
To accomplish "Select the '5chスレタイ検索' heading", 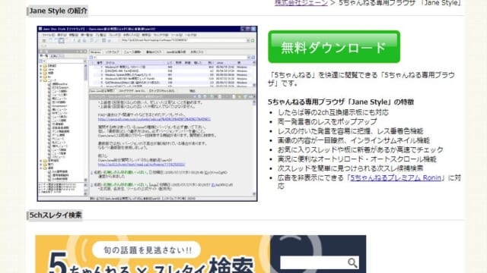I will click(56, 215).
